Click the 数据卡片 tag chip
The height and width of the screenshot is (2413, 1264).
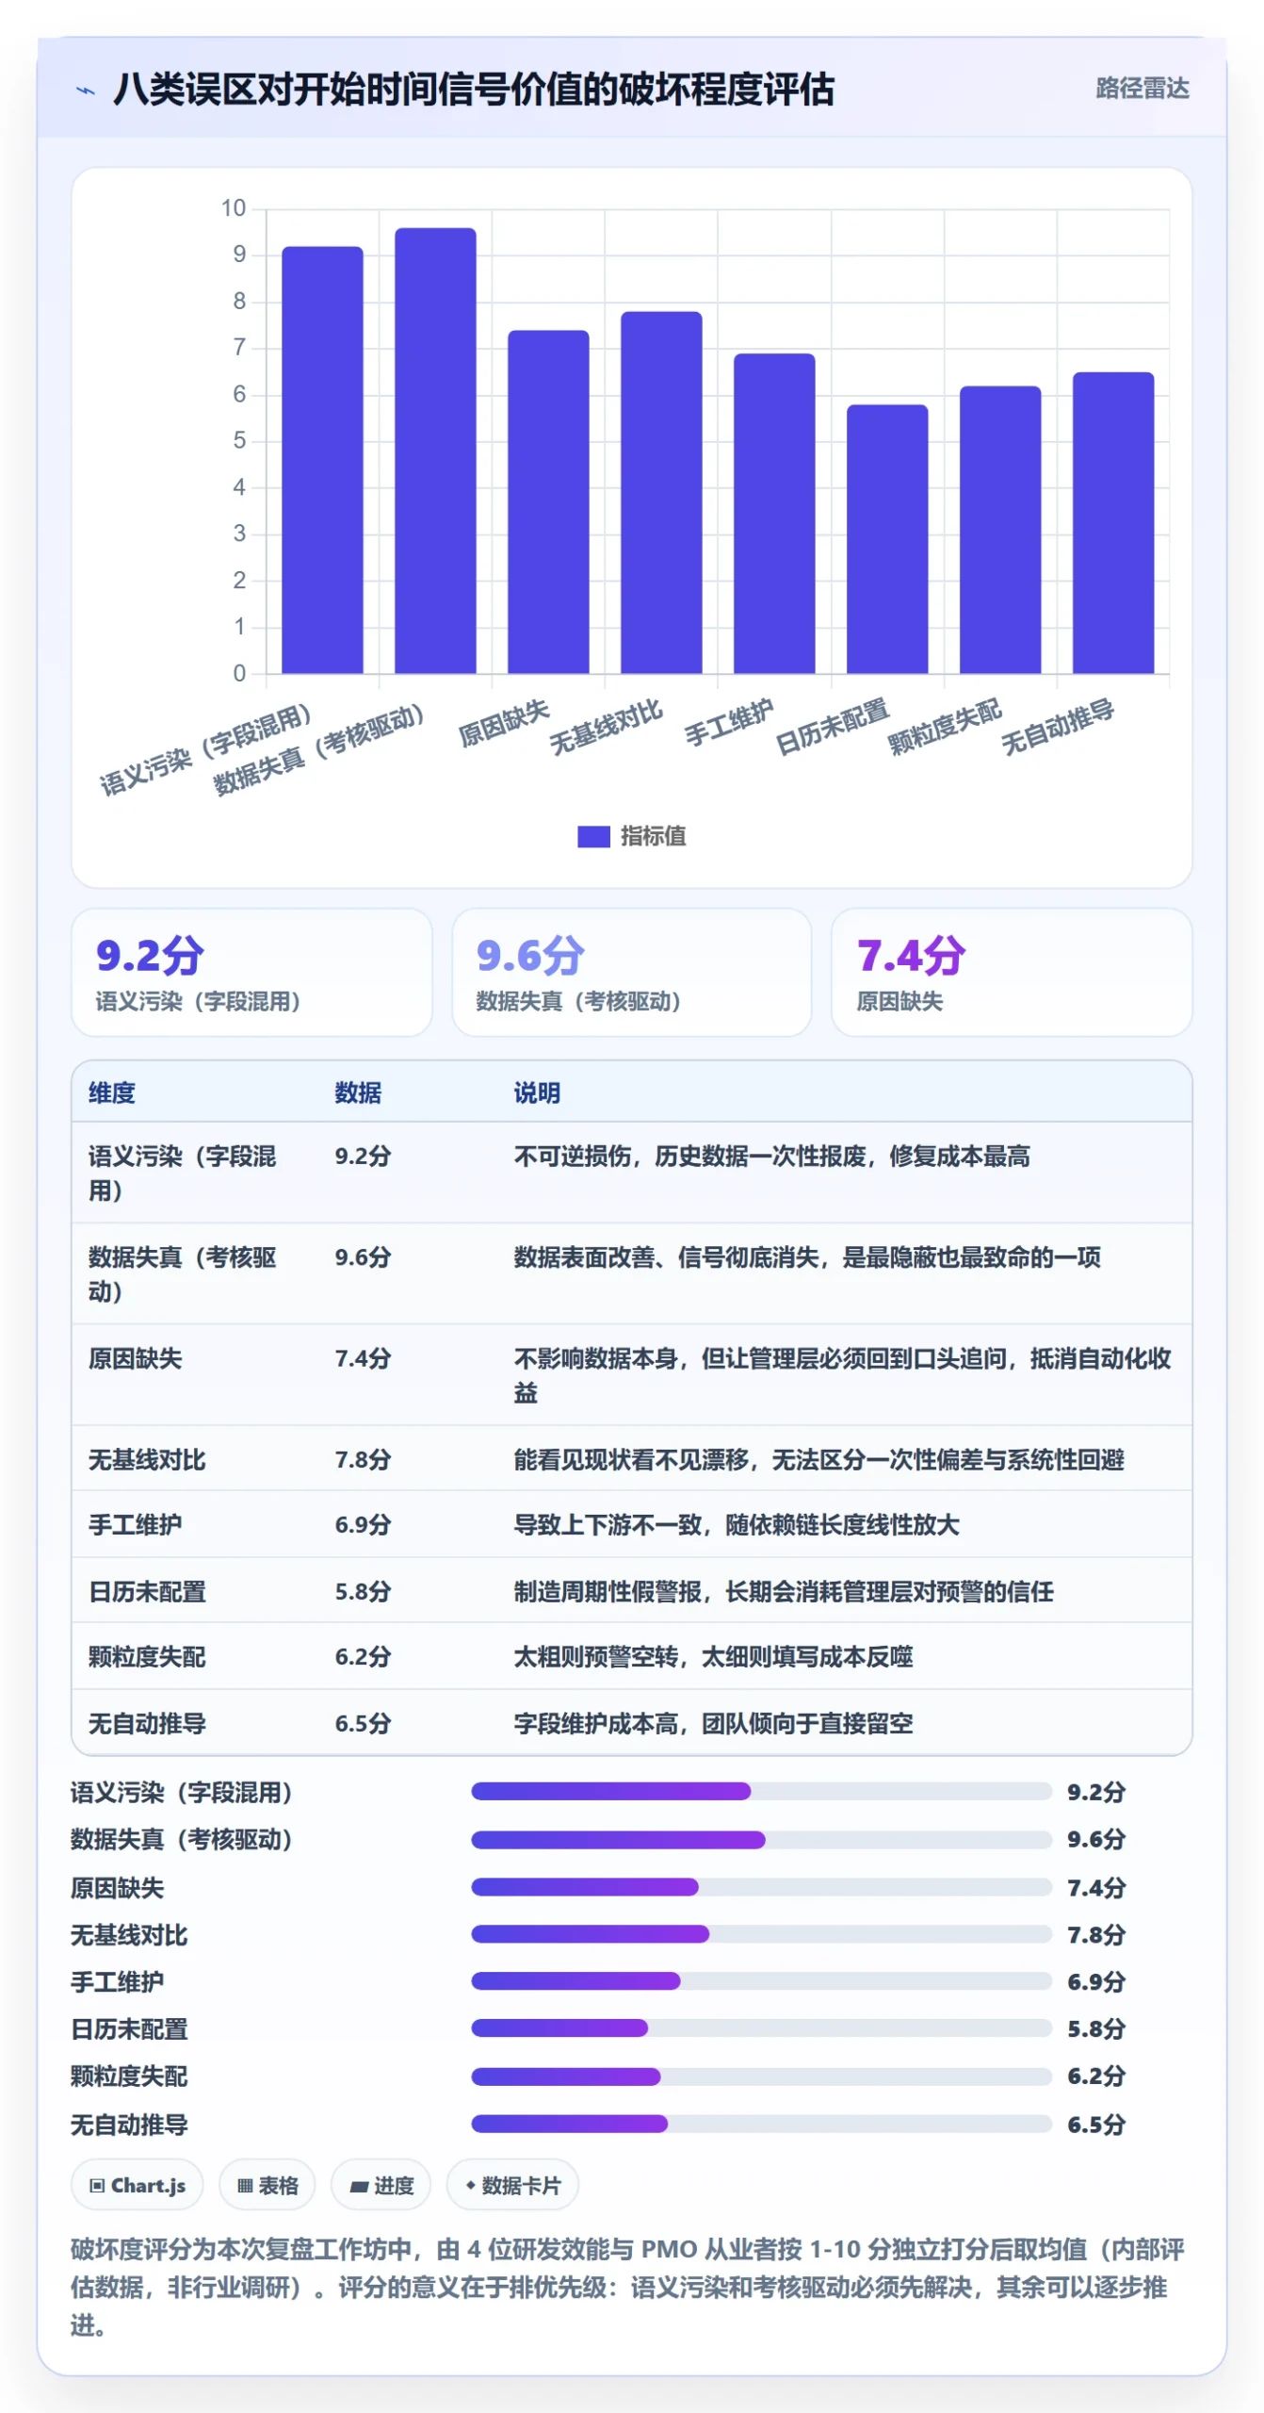(512, 2185)
